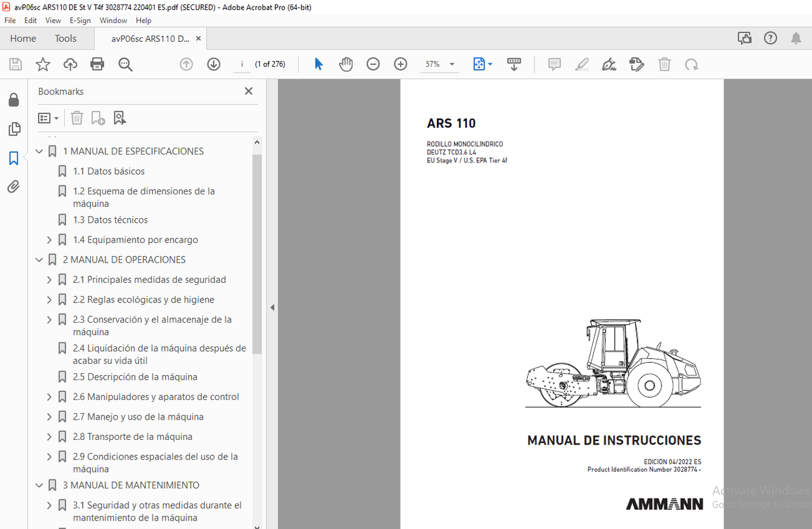Screen dimensions: 812x529
Task: Open the Add Sticky Note comment tool
Action: coord(554,64)
